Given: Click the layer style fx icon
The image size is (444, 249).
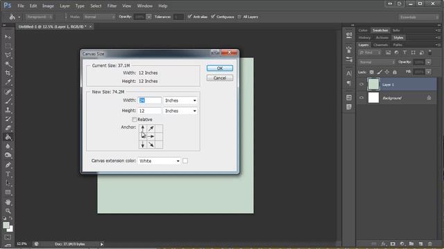Looking at the screenshot, I should (x=384, y=244).
